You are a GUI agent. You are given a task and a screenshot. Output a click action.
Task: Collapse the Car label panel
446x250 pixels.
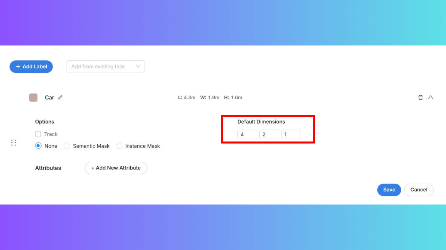[431, 98]
